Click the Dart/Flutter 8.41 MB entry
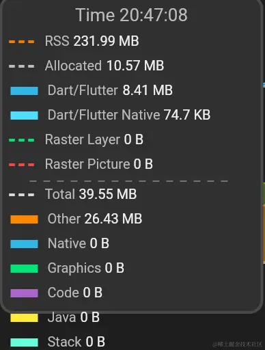 pyautogui.click(x=110, y=90)
